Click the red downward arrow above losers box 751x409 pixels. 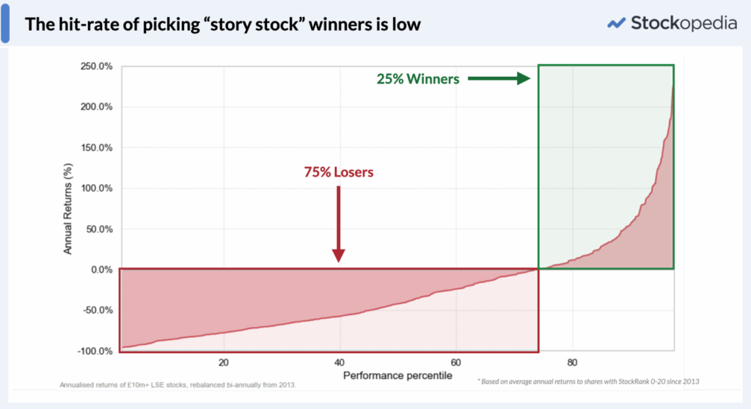339,224
